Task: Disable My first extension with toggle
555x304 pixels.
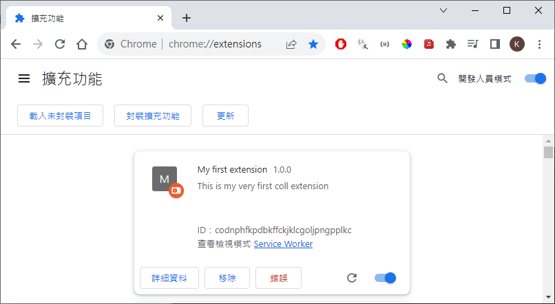Action: pyautogui.click(x=386, y=278)
